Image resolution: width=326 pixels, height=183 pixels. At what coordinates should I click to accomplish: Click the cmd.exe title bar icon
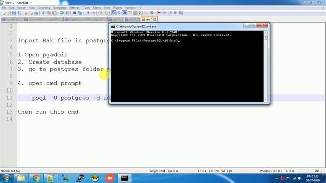113,27
